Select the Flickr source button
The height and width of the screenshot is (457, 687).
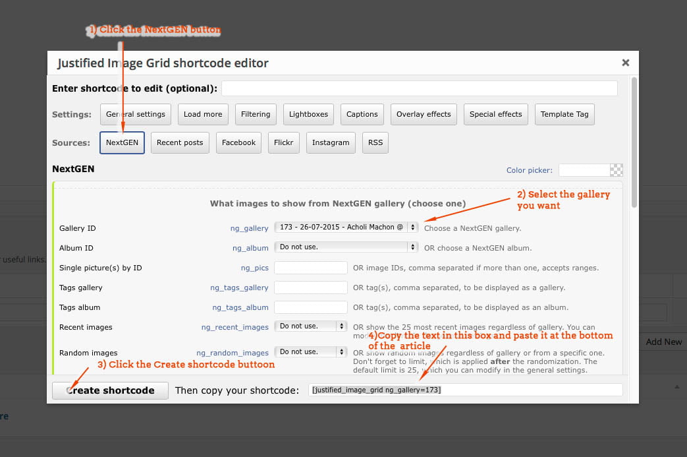[283, 142]
